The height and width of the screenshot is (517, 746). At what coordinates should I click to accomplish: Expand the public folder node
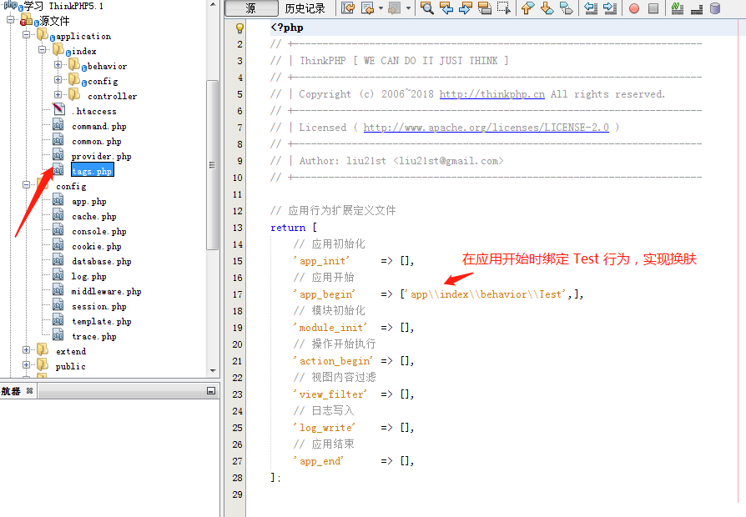[x=26, y=364]
